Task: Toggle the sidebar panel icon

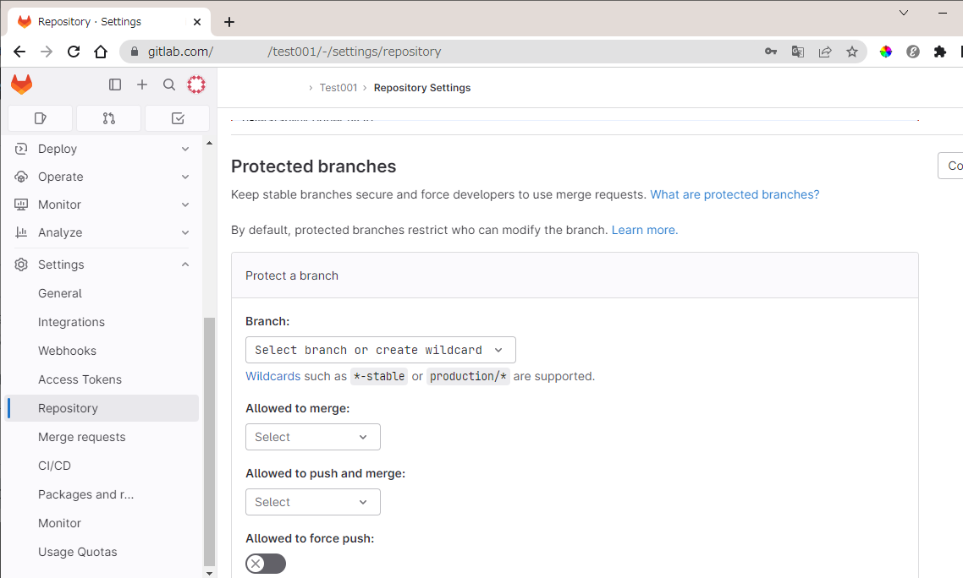Action: tap(115, 85)
